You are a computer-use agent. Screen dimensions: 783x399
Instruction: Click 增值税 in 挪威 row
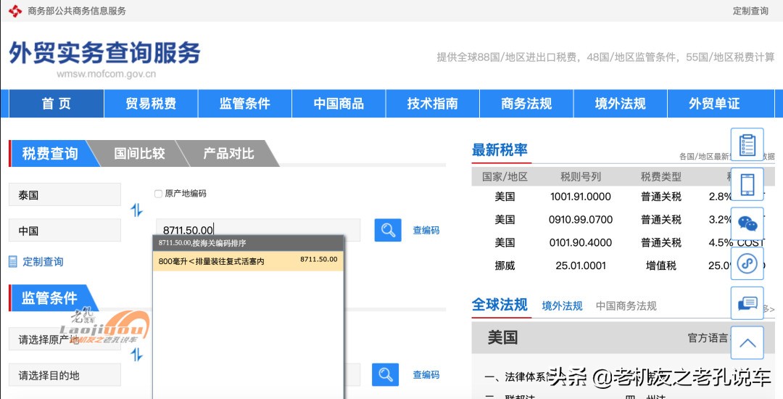pos(661,266)
